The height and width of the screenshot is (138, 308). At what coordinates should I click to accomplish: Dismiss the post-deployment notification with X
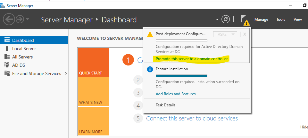245,34
